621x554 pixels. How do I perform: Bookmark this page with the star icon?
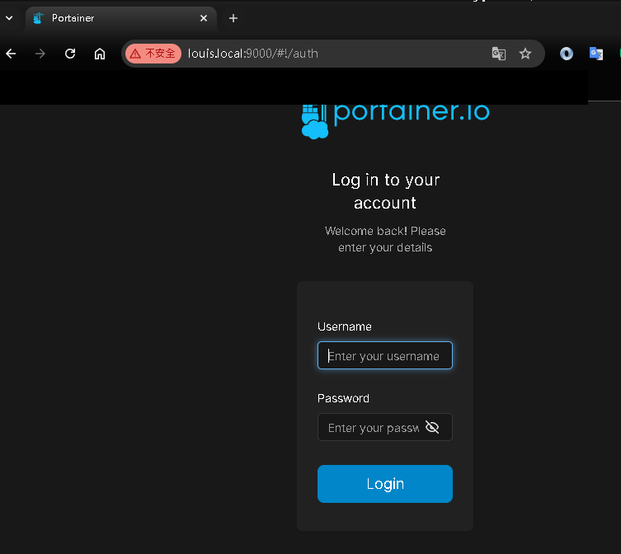525,54
